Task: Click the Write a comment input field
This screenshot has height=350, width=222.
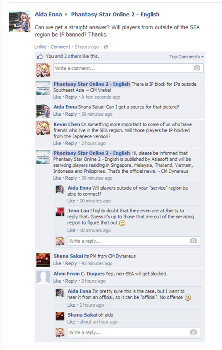Action: [128, 68]
